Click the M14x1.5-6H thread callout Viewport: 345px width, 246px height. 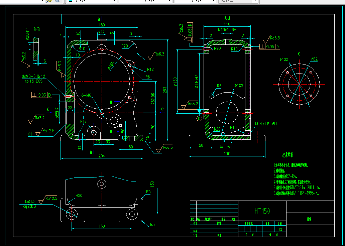click(x=266, y=124)
